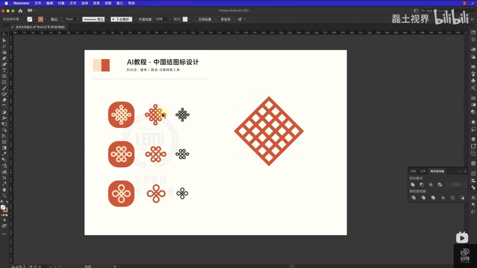Image resolution: width=477 pixels, height=268 pixels.
Task: Click the Crop pathfinder icon
Action: coord(443,198)
